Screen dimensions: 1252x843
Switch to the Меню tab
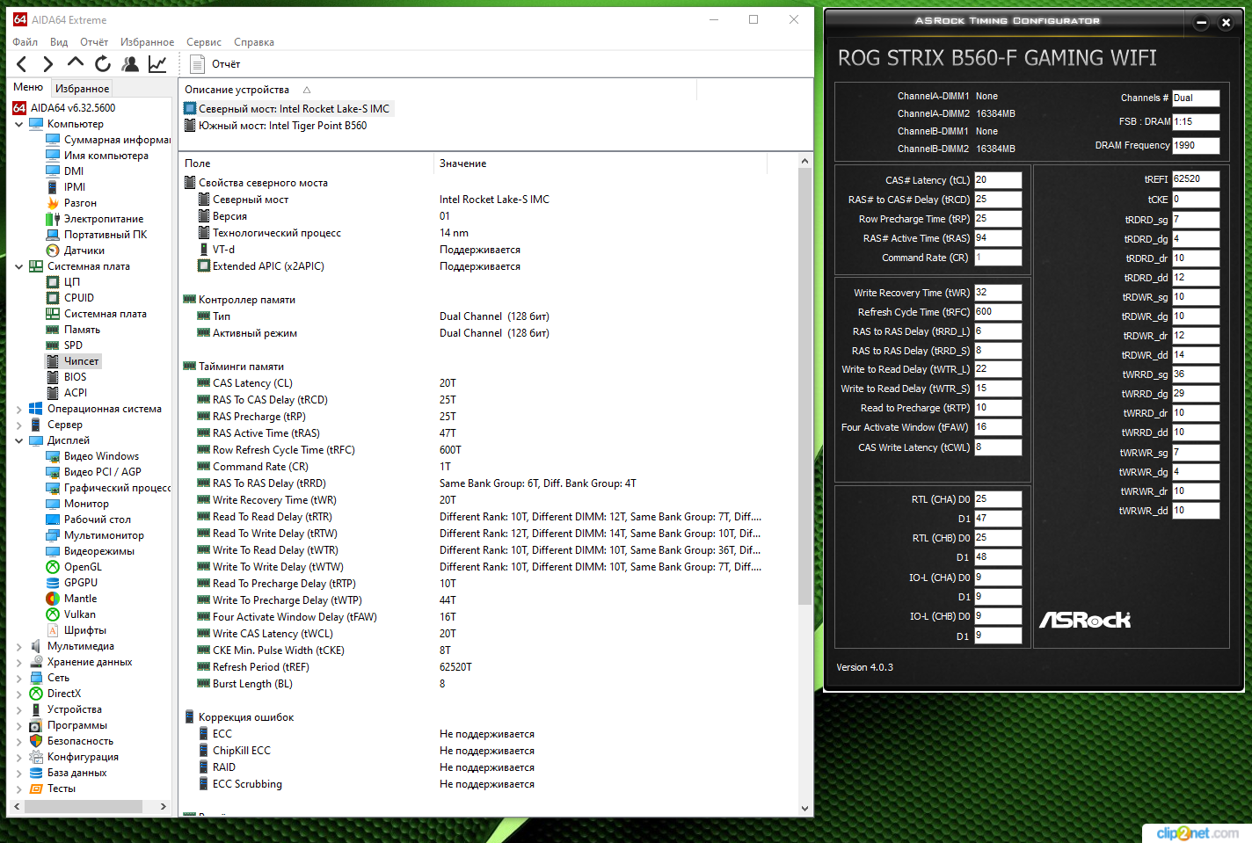point(28,87)
